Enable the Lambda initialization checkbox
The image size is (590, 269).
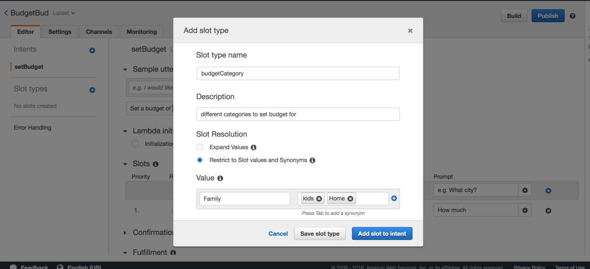pyautogui.click(x=135, y=144)
